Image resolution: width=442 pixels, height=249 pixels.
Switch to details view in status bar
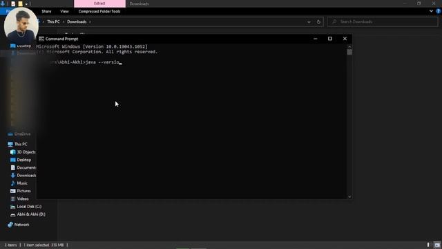(428, 245)
